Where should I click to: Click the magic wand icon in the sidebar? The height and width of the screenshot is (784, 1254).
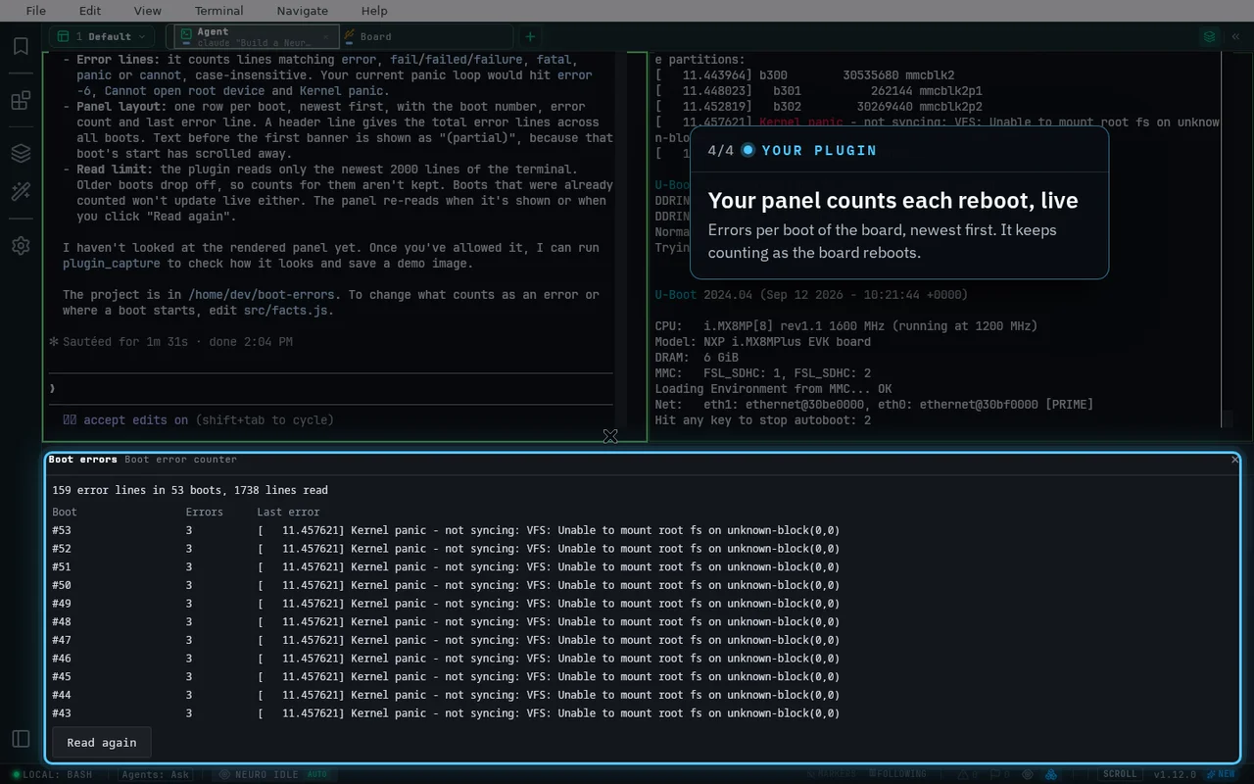click(21, 192)
